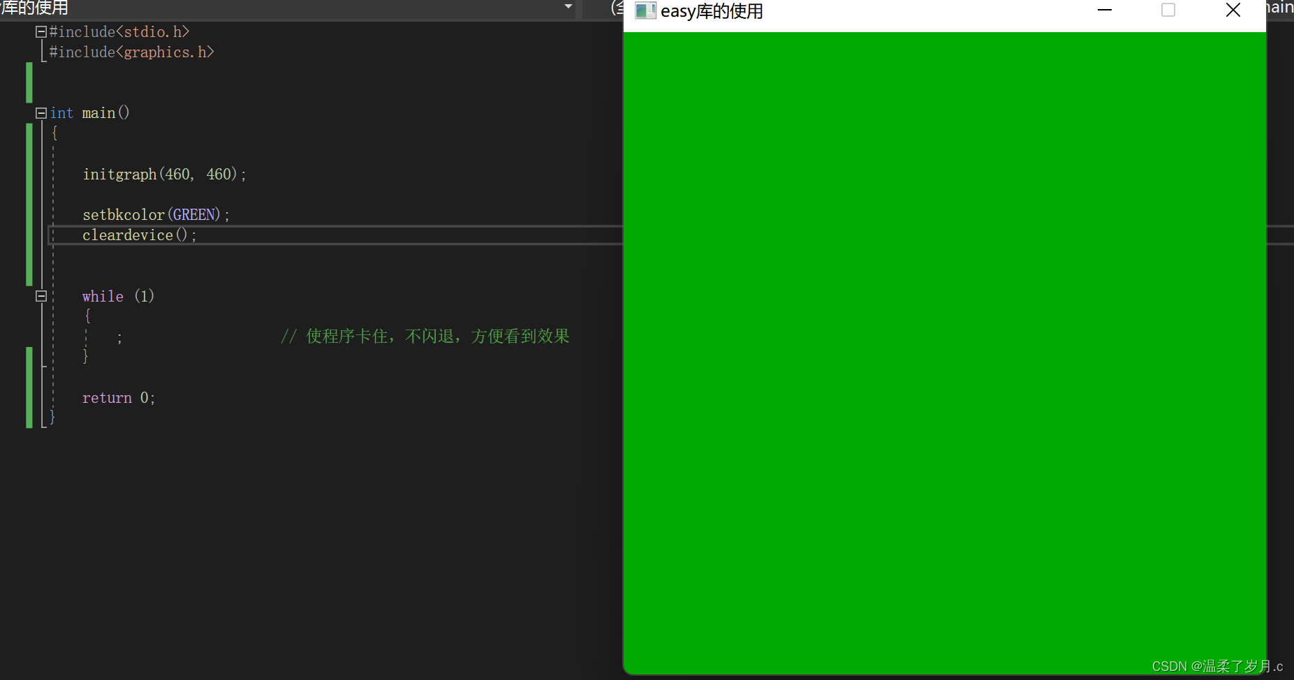Collapse the int main() function fold
Image resolution: width=1294 pixels, height=680 pixels.
pyautogui.click(x=41, y=113)
